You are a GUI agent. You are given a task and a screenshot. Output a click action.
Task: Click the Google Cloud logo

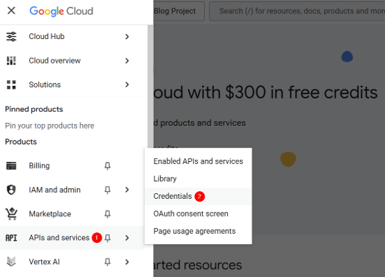coord(61,11)
